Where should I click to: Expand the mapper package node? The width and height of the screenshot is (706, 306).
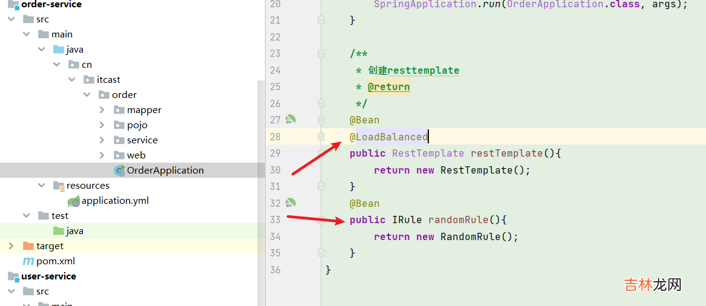[x=102, y=110]
